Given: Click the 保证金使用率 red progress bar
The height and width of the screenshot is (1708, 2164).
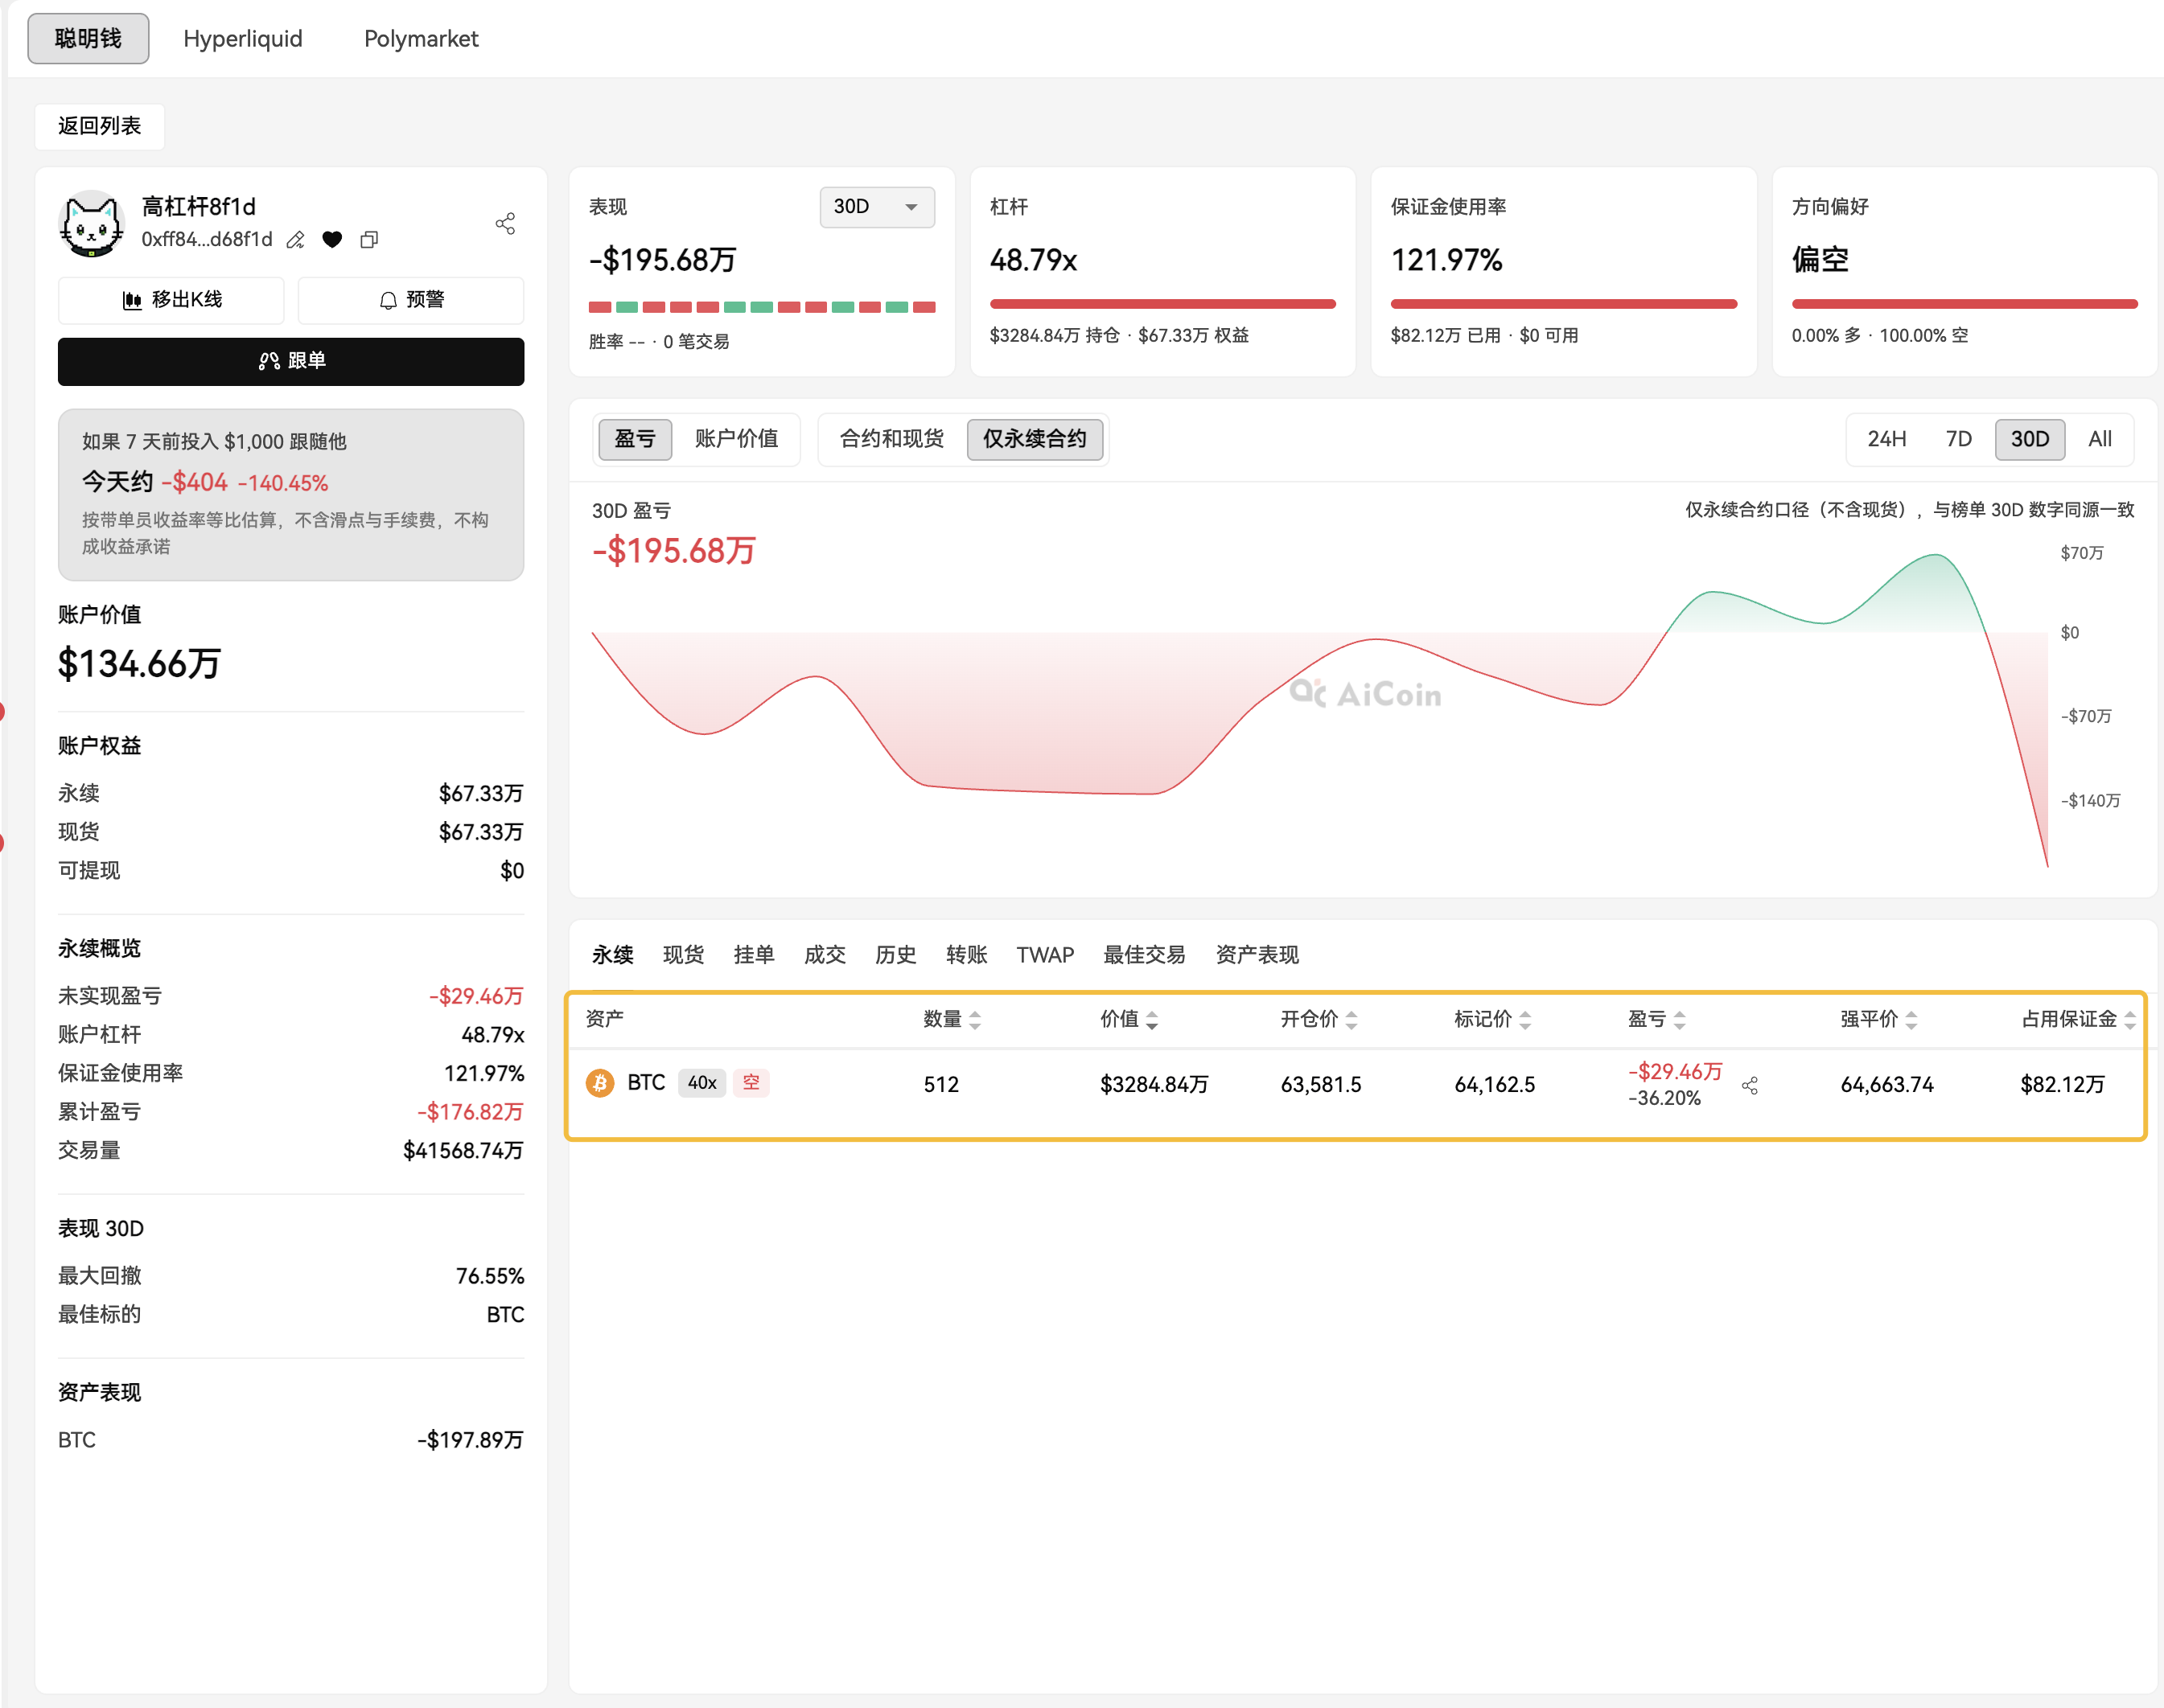Looking at the screenshot, I should [x=1563, y=304].
